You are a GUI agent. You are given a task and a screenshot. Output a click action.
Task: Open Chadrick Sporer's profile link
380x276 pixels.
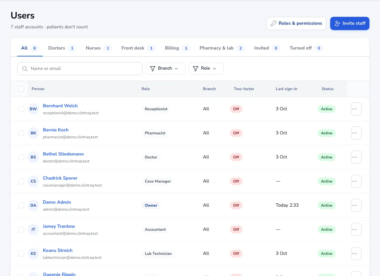coord(60,178)
